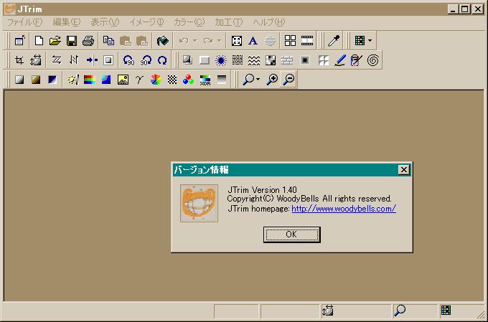The height and width of the screenshot is (322, 488).
Task: Click the resize image icon in toolbar
Action: tap(36, 60)
